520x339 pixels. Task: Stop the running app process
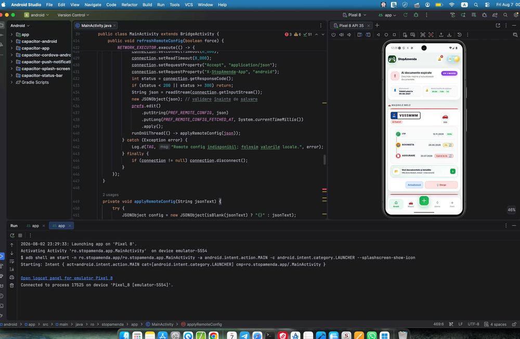[x=20, y=235]
